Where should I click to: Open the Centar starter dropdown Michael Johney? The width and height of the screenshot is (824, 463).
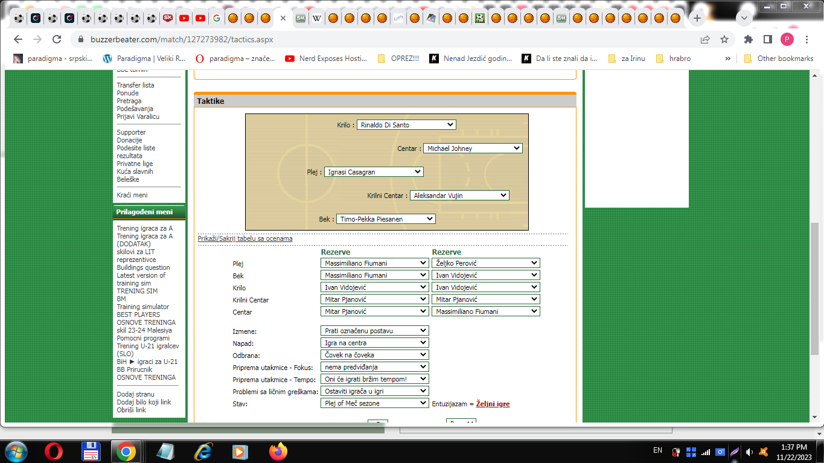pyautogui.click(x=473, y=148)
